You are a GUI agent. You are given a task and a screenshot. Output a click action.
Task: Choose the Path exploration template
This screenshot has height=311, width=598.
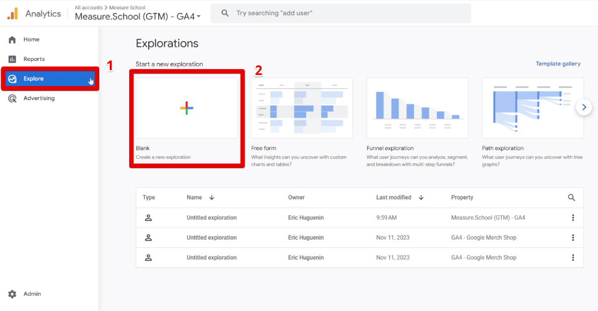(x=532, y=108)
